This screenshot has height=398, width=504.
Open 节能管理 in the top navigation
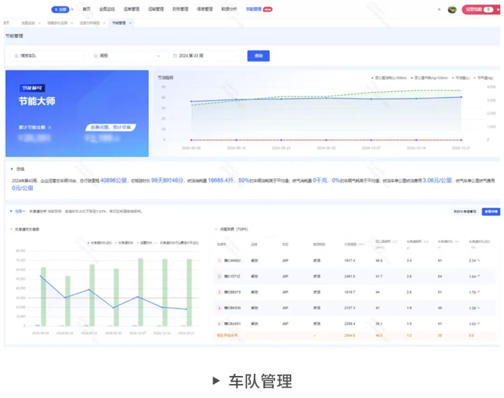[254, 10]
